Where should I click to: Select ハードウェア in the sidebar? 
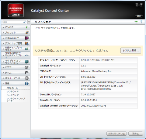click(12, 95)
